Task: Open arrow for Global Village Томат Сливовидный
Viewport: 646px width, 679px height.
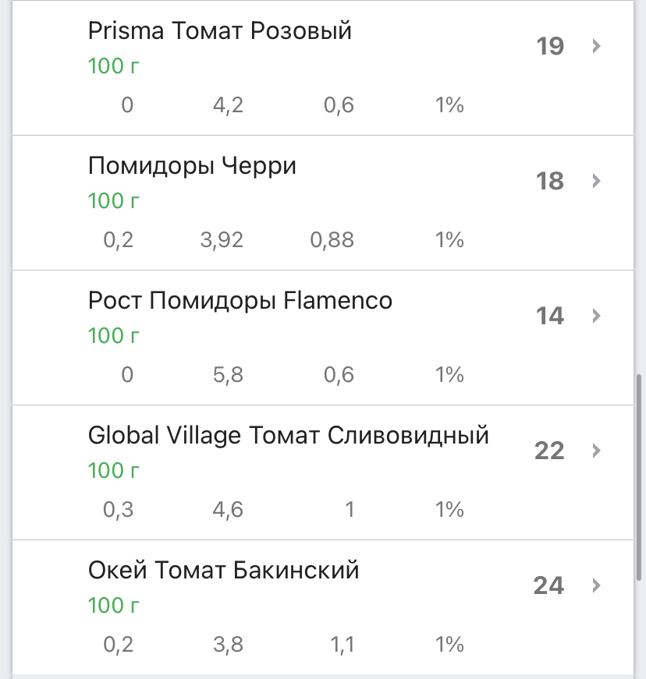Action: pyautogui.click(x=597, y=451)
